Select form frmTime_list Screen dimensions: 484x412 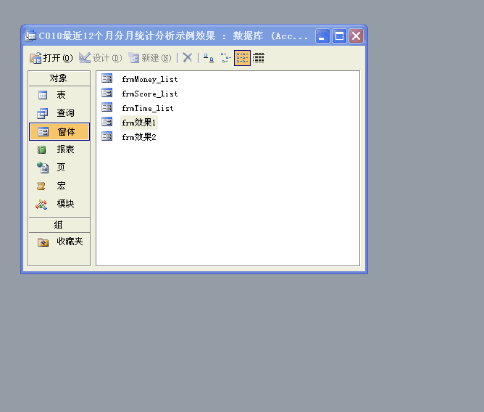(148, 109)
